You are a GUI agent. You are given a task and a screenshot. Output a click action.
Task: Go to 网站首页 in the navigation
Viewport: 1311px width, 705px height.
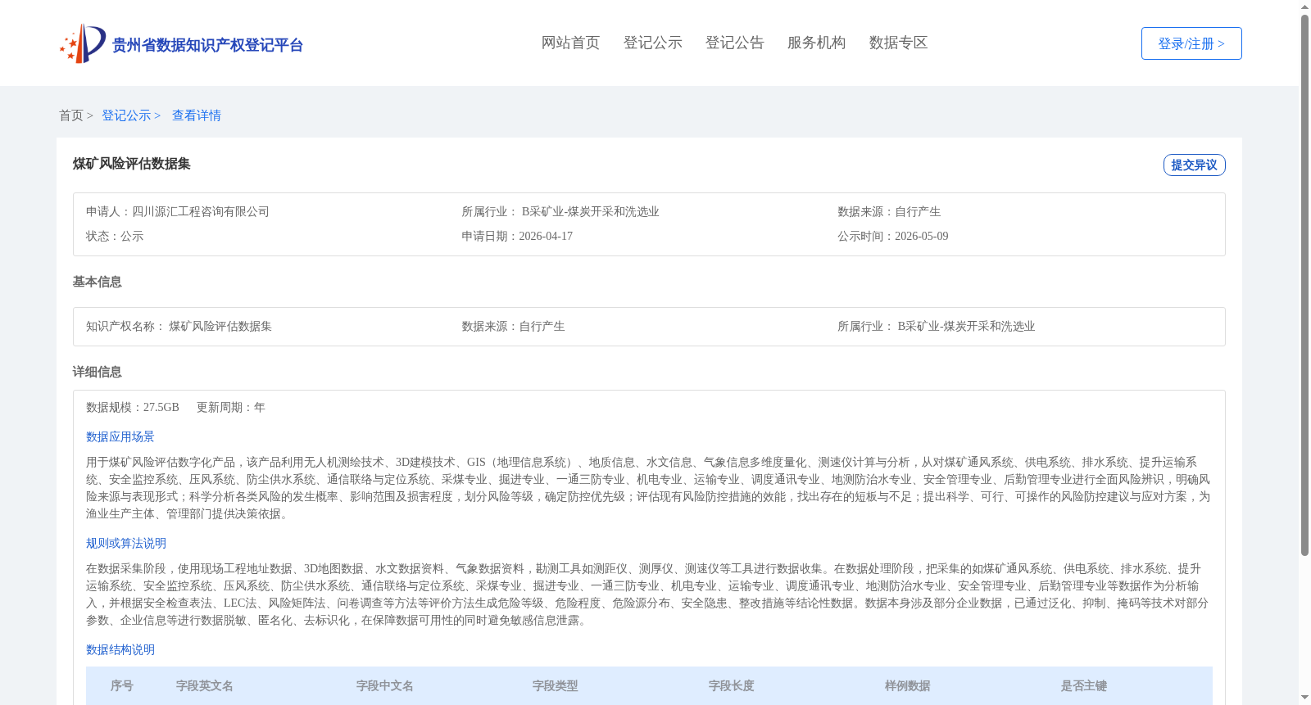(x=570, y=43)
